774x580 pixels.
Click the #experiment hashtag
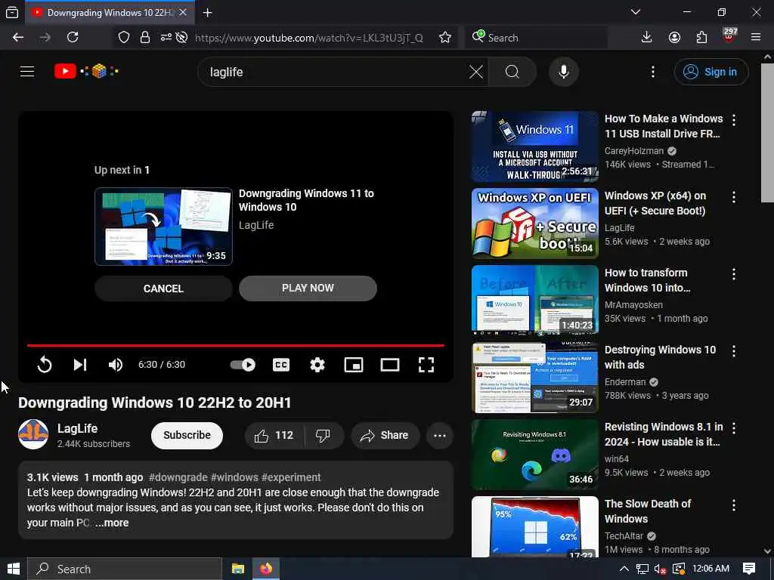point(291,477)
